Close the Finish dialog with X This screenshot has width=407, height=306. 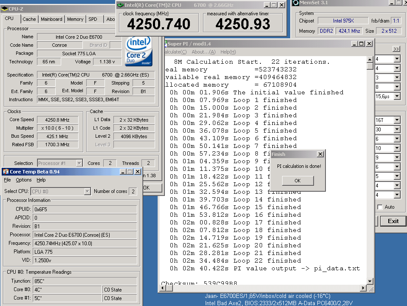(x=320, y=154)
